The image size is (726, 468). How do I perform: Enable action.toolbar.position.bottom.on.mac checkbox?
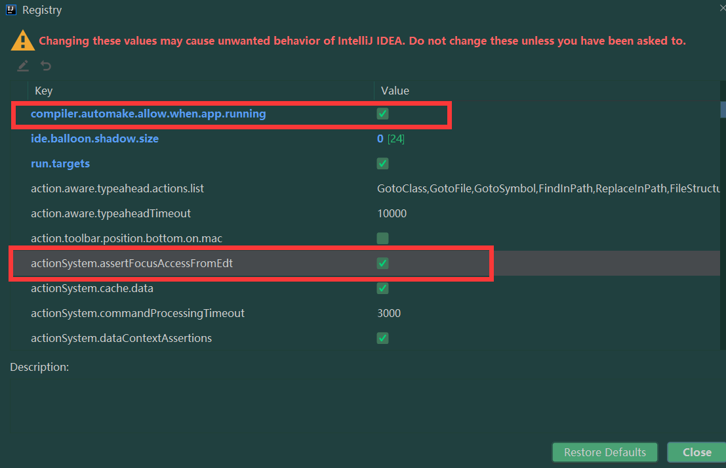pos(382,238)
